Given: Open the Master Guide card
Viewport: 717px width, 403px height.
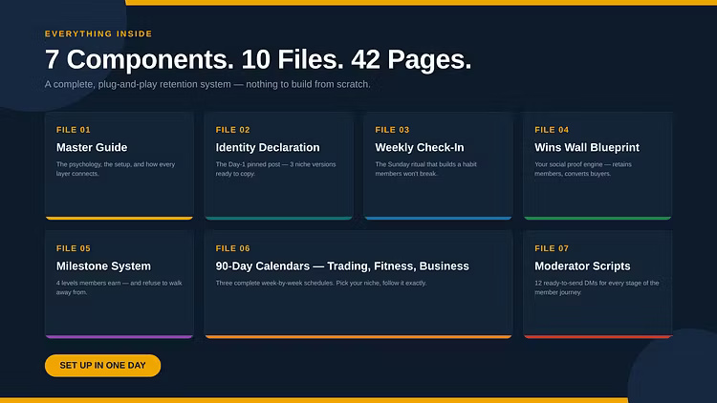Looking at the screenshot, I should click(119, 166).
